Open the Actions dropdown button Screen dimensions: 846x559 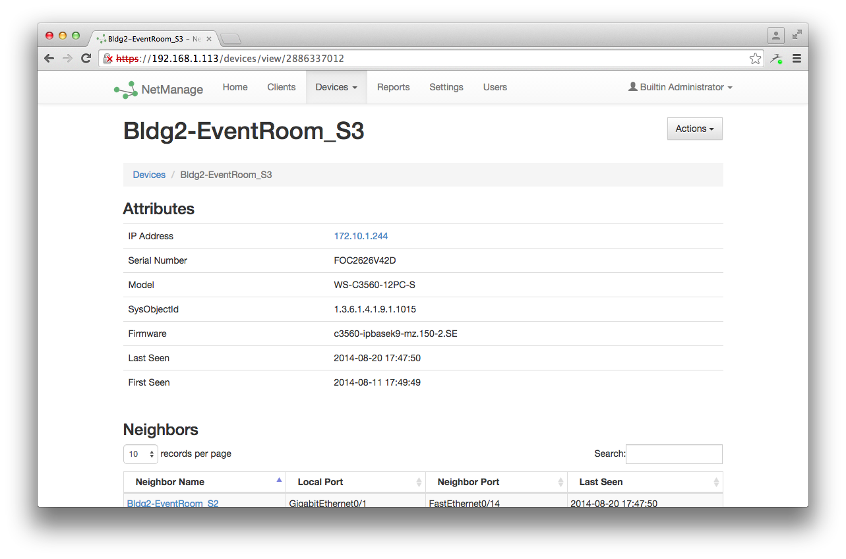point(695,129)
